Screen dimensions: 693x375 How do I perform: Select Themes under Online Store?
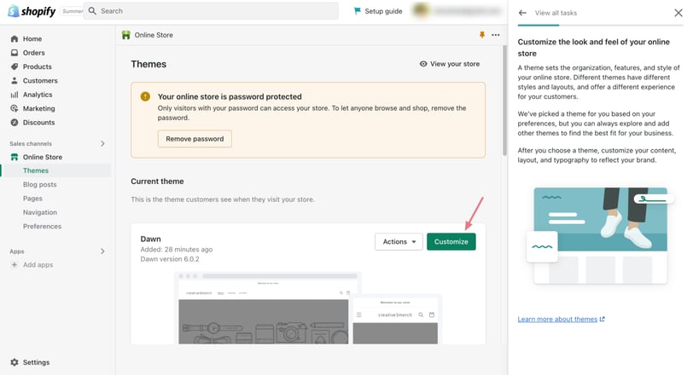pyautogui.click(x=36, y=170)
